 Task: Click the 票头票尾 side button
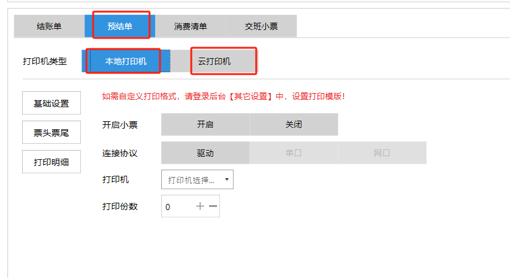(51, 132)
